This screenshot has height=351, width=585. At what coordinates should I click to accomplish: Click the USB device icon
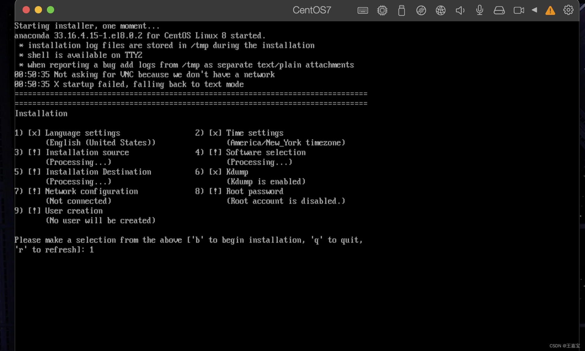(401, 10)
